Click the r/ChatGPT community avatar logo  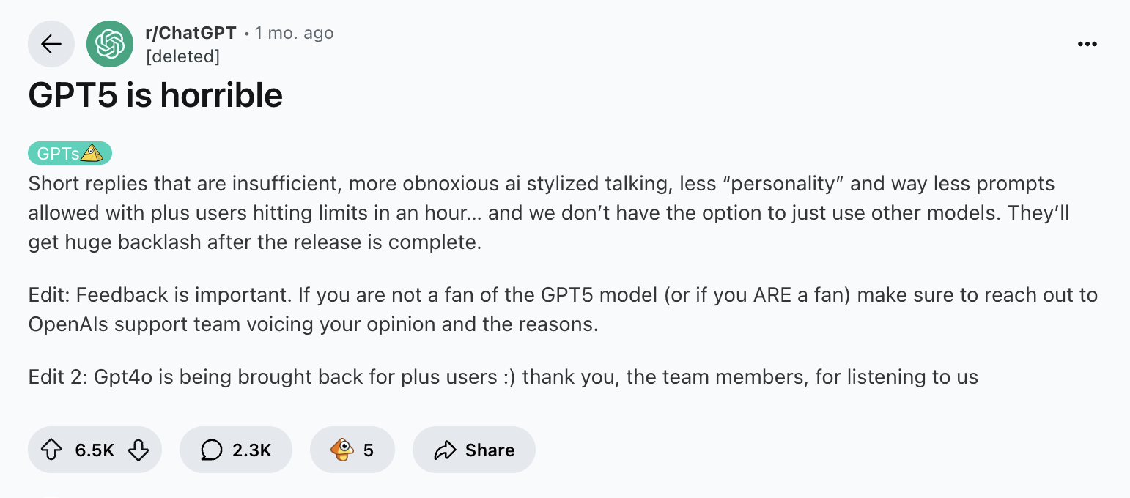coord(109,44)
